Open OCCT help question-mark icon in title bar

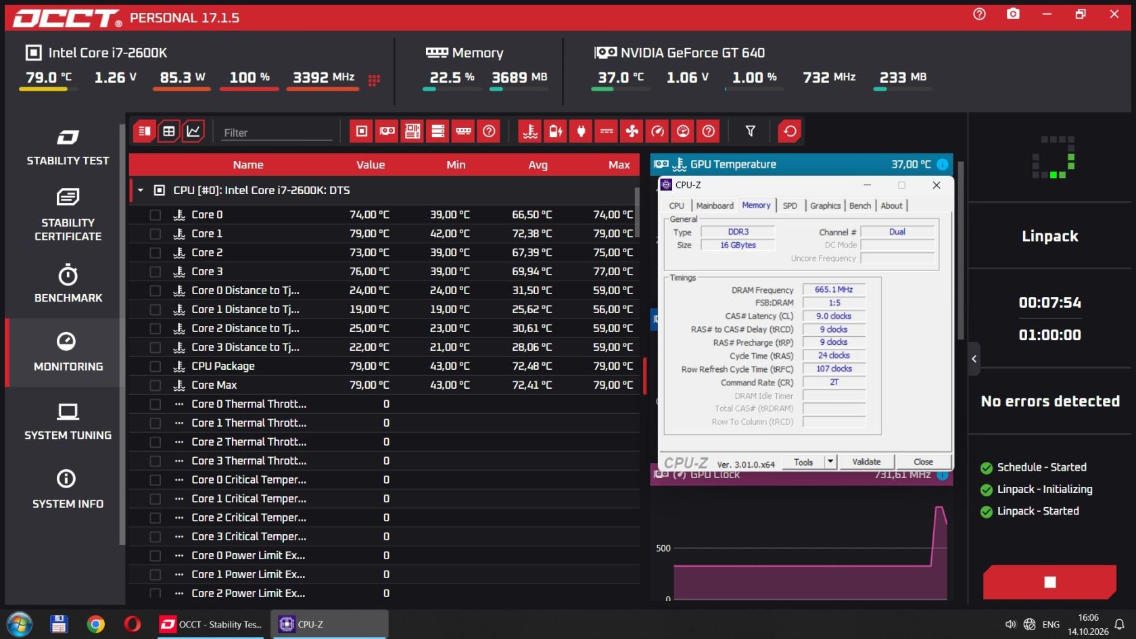click(x=979, y=14)
